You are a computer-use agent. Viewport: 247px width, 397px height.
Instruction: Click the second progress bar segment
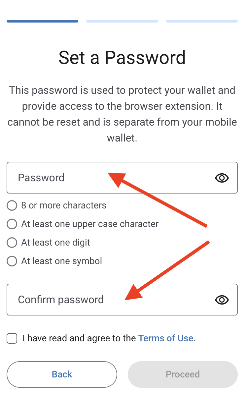pos(122,21)
